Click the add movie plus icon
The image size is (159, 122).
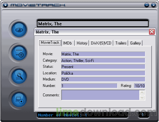[x=19, y=53]
